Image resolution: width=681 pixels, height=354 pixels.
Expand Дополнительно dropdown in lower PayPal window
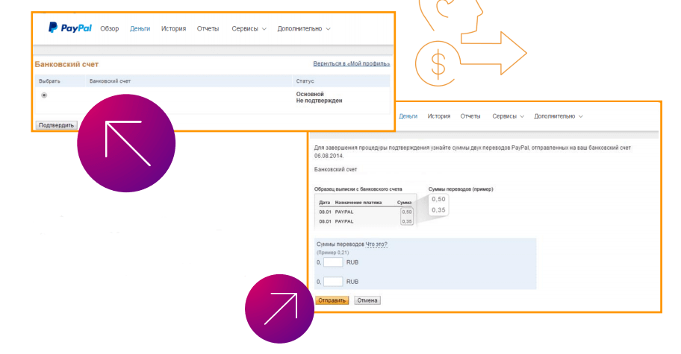click(x=559, y=116)
